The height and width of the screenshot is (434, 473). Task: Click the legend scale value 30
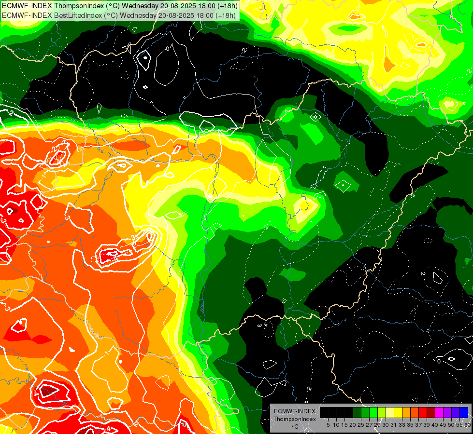[386, 425]
